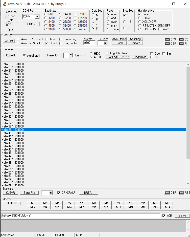Screen dimensions: 190x237
Task: Click the Send button
Action: (182, 216)
